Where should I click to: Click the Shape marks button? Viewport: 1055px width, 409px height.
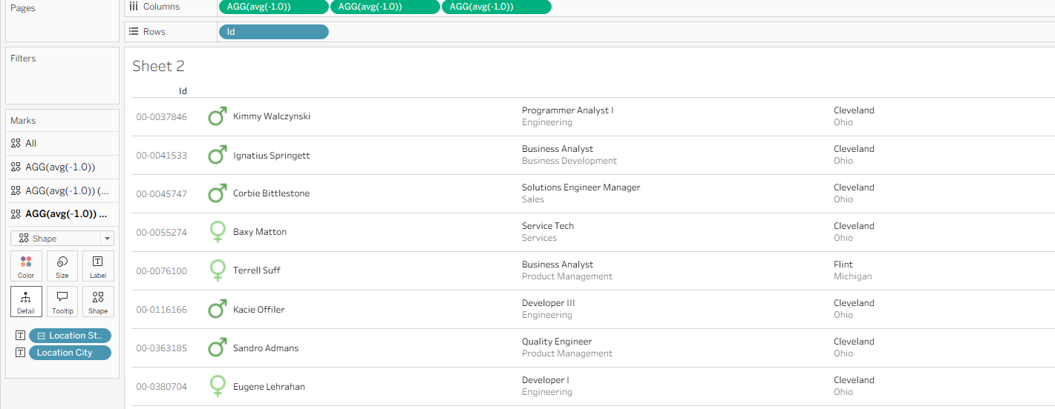tap(98, 302)
